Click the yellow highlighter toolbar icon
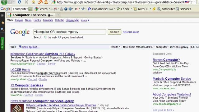The width and height of the screenshot is (199, 112). [154, 9]
